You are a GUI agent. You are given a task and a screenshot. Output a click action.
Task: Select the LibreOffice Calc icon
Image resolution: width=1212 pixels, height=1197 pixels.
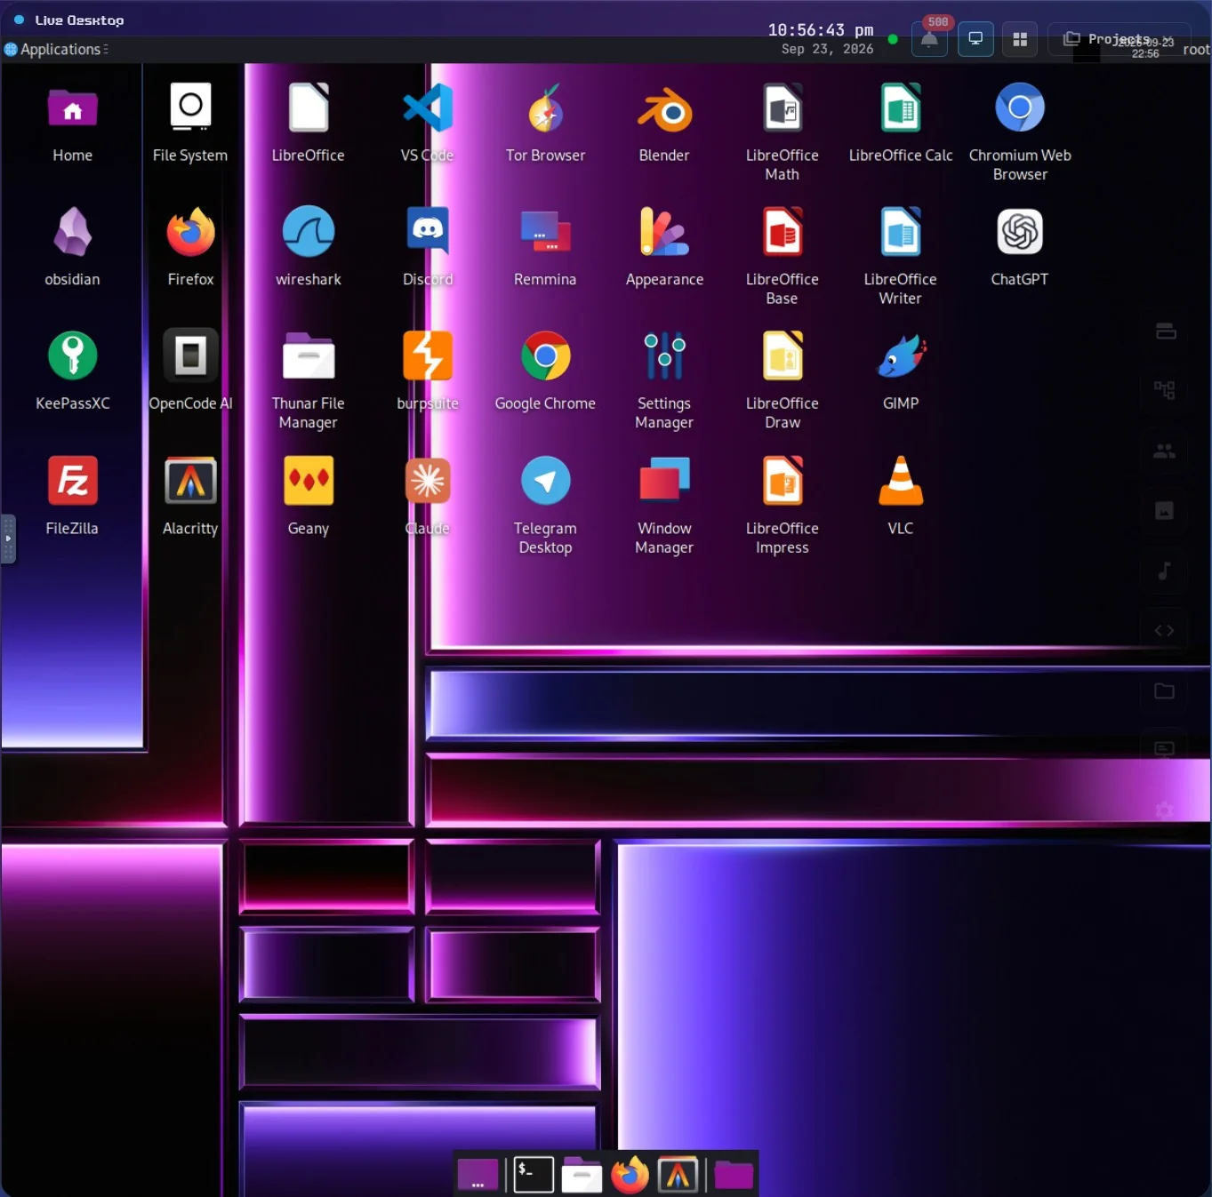pos(901,108)
